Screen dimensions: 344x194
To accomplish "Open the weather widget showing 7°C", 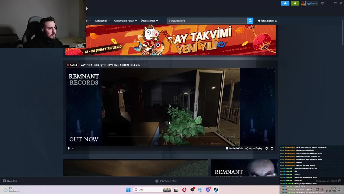I will [x=12, y=190].
